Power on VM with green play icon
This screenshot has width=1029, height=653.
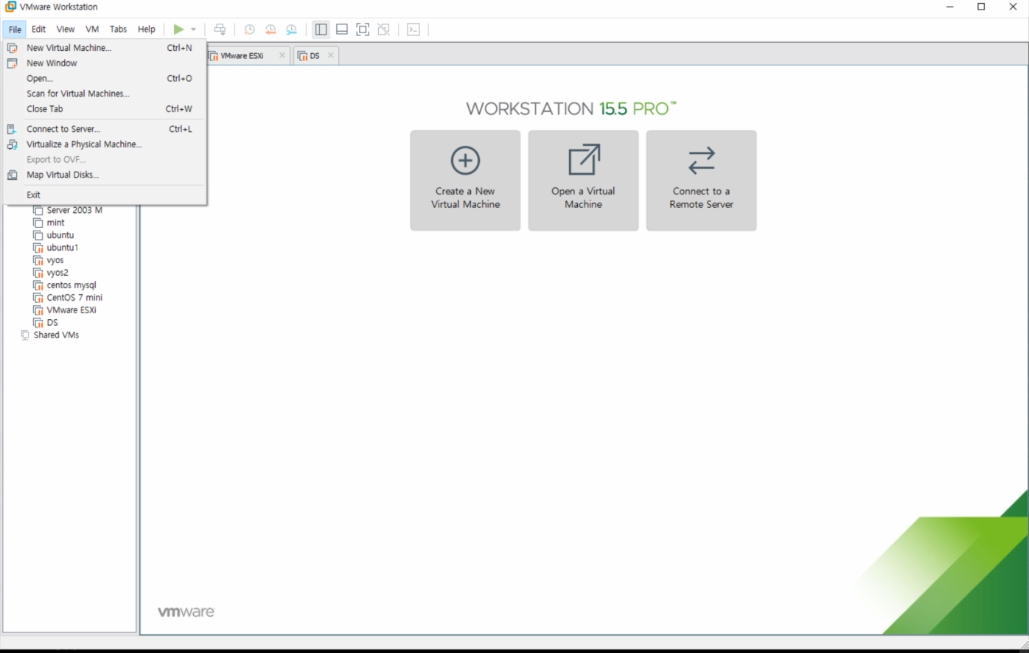(178, 29)
